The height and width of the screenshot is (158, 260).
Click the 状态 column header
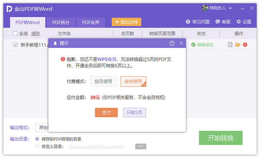[201, 34]
